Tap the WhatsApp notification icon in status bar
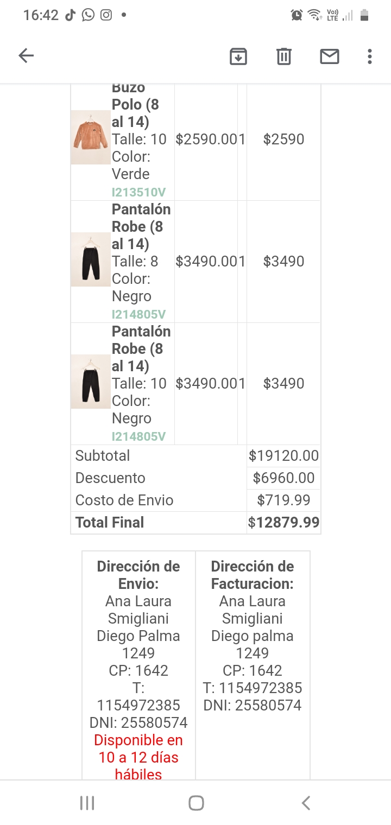 88,15
